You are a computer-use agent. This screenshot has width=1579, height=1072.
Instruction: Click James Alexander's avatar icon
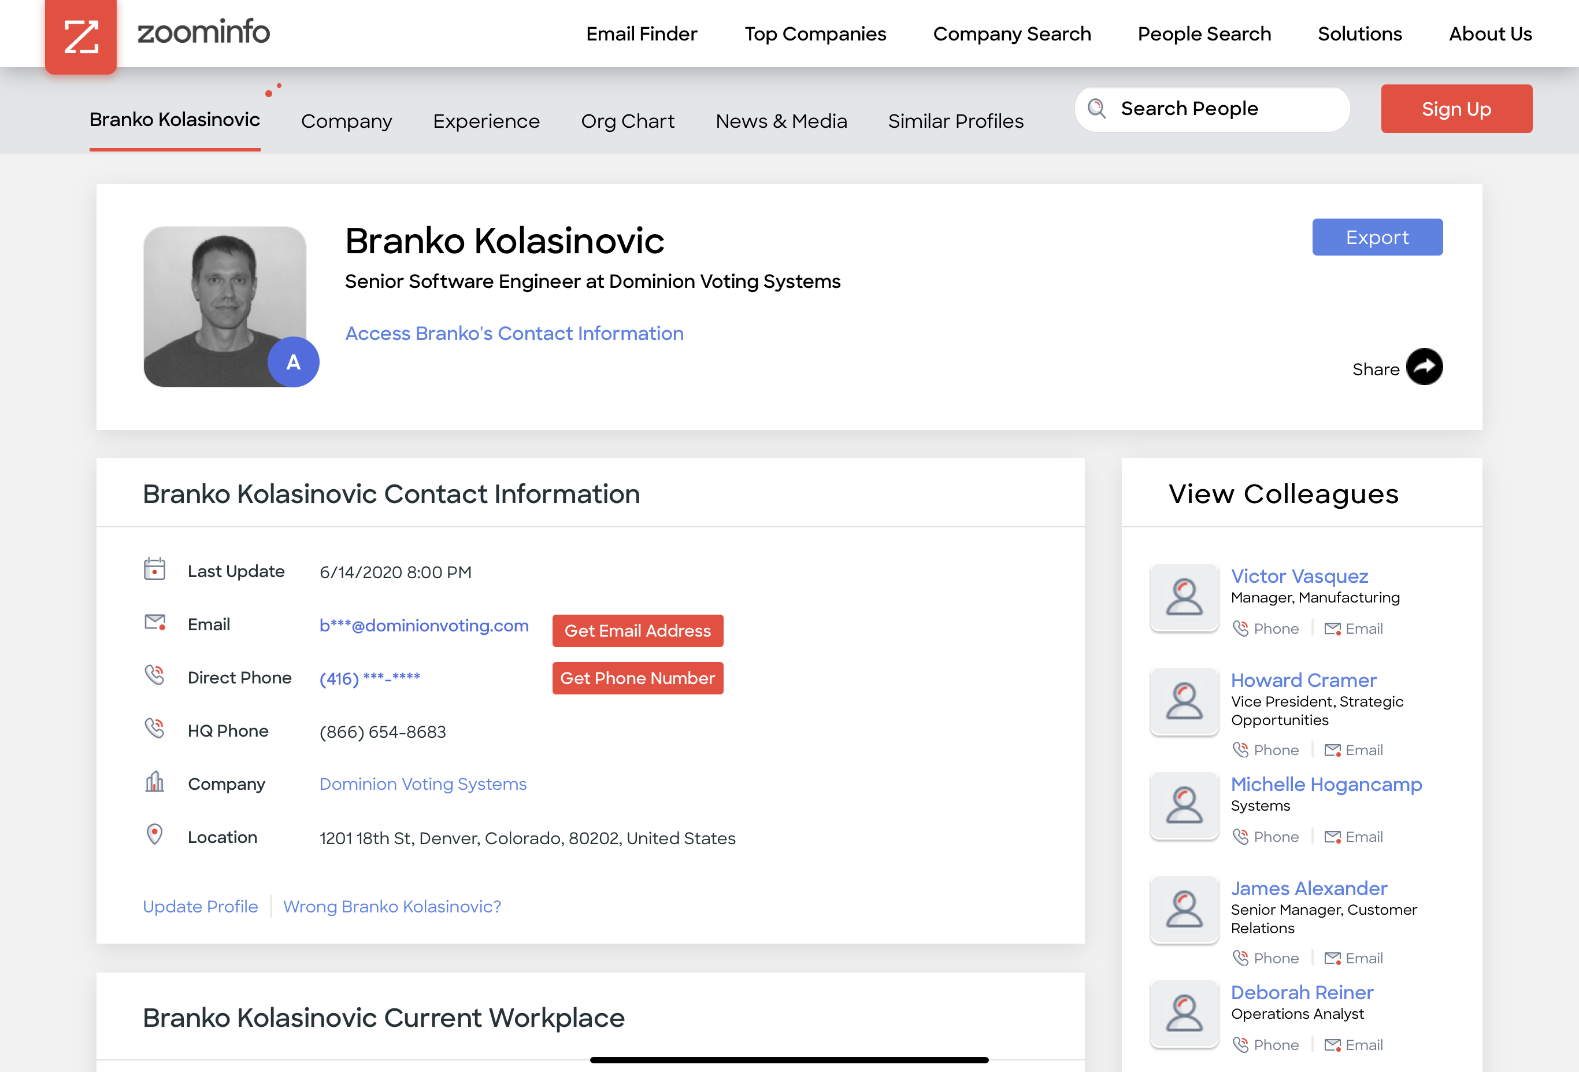point(1184,910)
